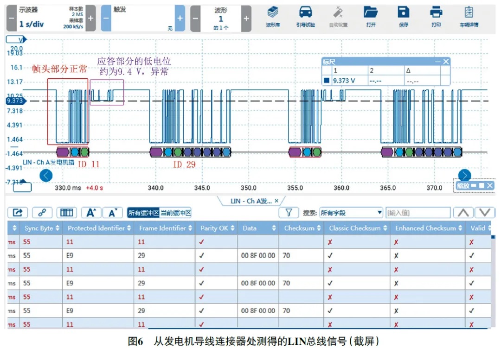Viewport: 501px width, 348px height.
Task: Select the 9.373 ruler handle on axis
Action: pyautogui.click(x=16, y=101)
